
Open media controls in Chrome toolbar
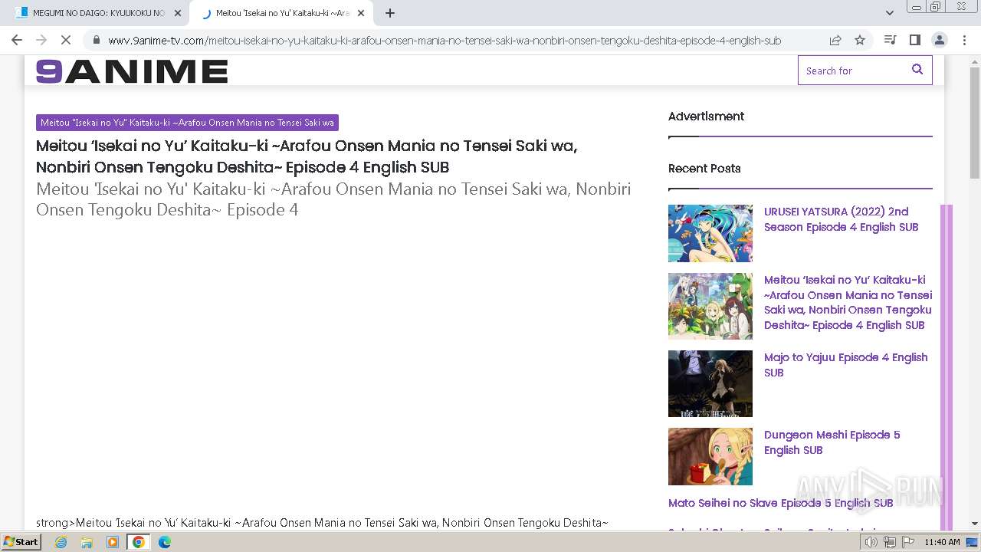point(890,40)
